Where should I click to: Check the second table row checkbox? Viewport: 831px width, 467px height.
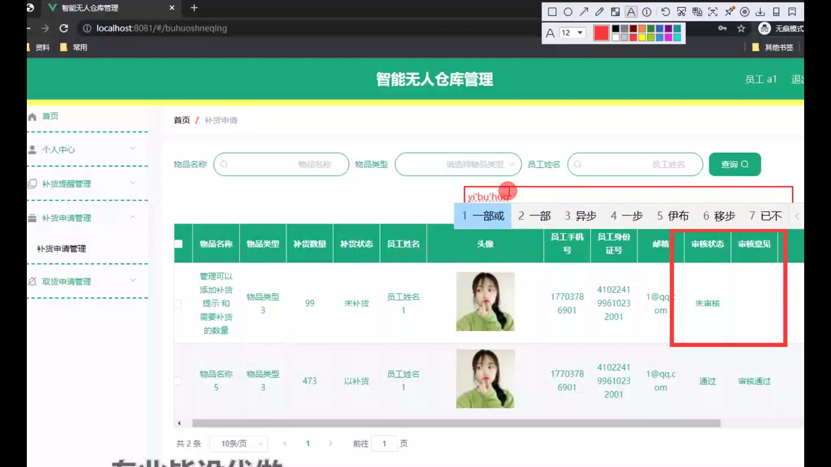coord(178,381)
